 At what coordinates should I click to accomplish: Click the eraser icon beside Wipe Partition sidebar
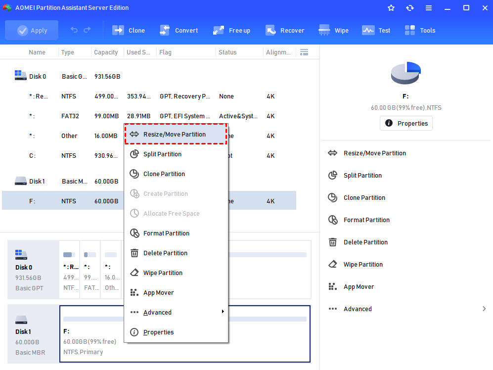pyautogui.click(x=333, y=264)
